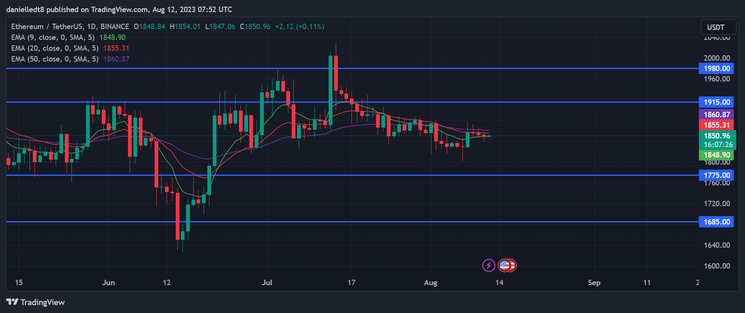Open the USDT currency selector
The width and height of the screenshot is (745, 313).
click(x=718, y=27)
